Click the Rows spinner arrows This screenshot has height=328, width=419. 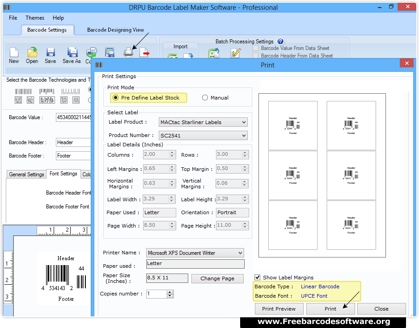tap(245, 154)
